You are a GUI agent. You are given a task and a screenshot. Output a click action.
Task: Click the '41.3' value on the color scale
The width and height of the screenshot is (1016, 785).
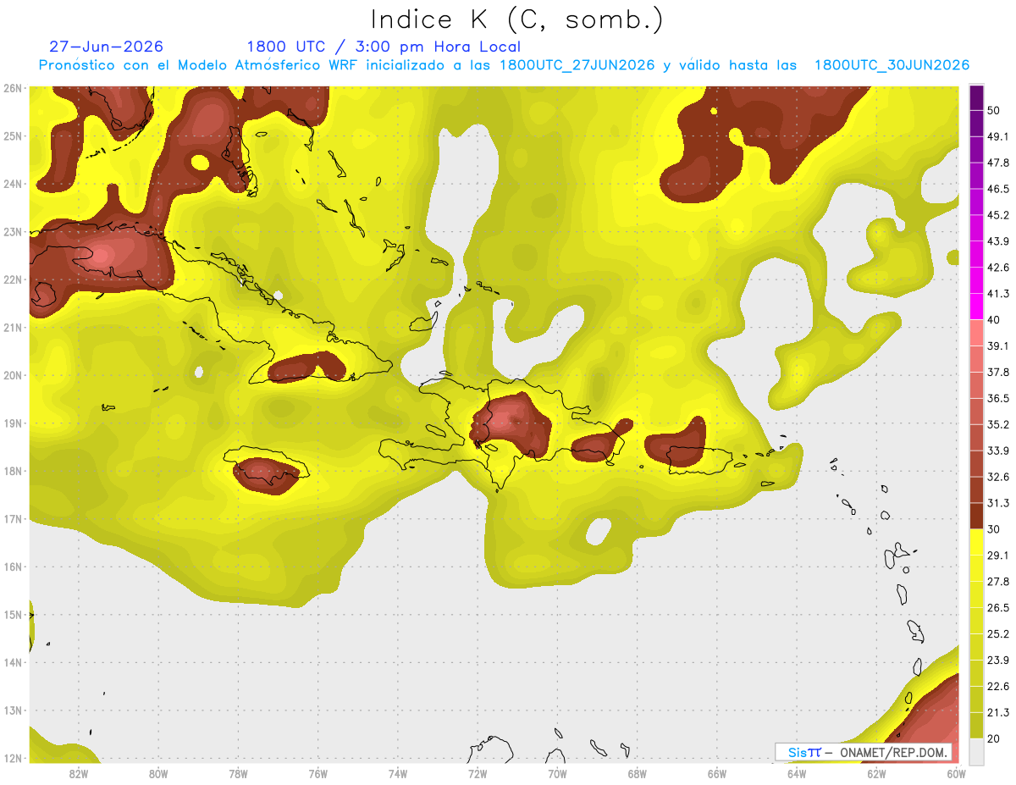click(x=998, y=294)
